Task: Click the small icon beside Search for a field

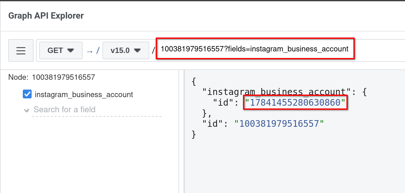Action: pyautogui.click(x=26, y=110)
